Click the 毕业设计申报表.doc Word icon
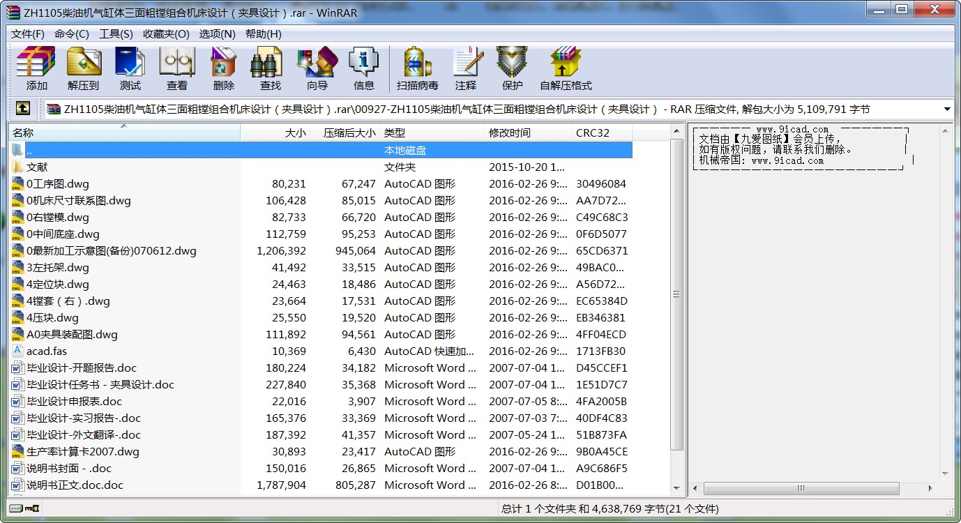 (x=17, y=401)
